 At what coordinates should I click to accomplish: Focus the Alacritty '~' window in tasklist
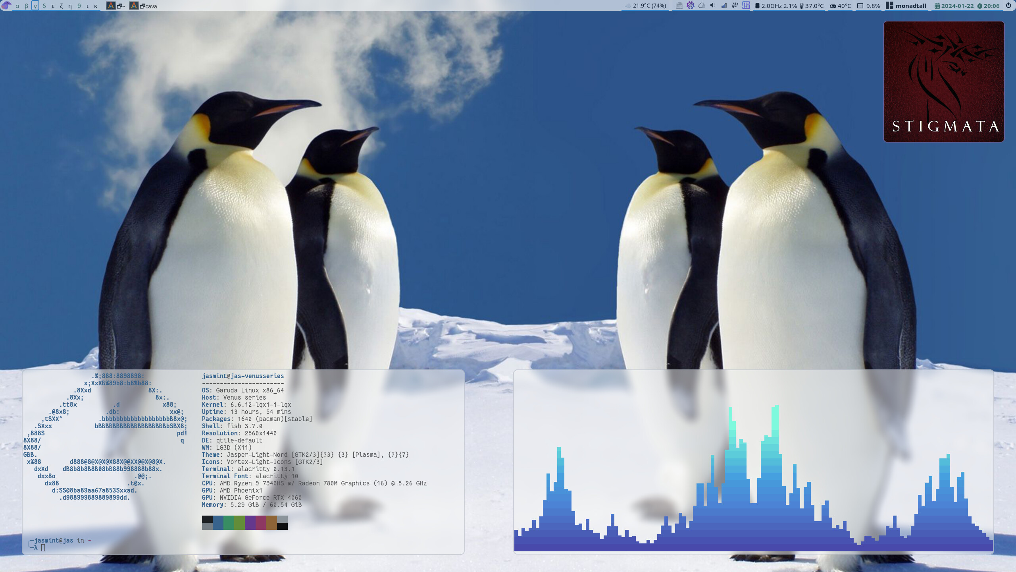pos(116,6)
